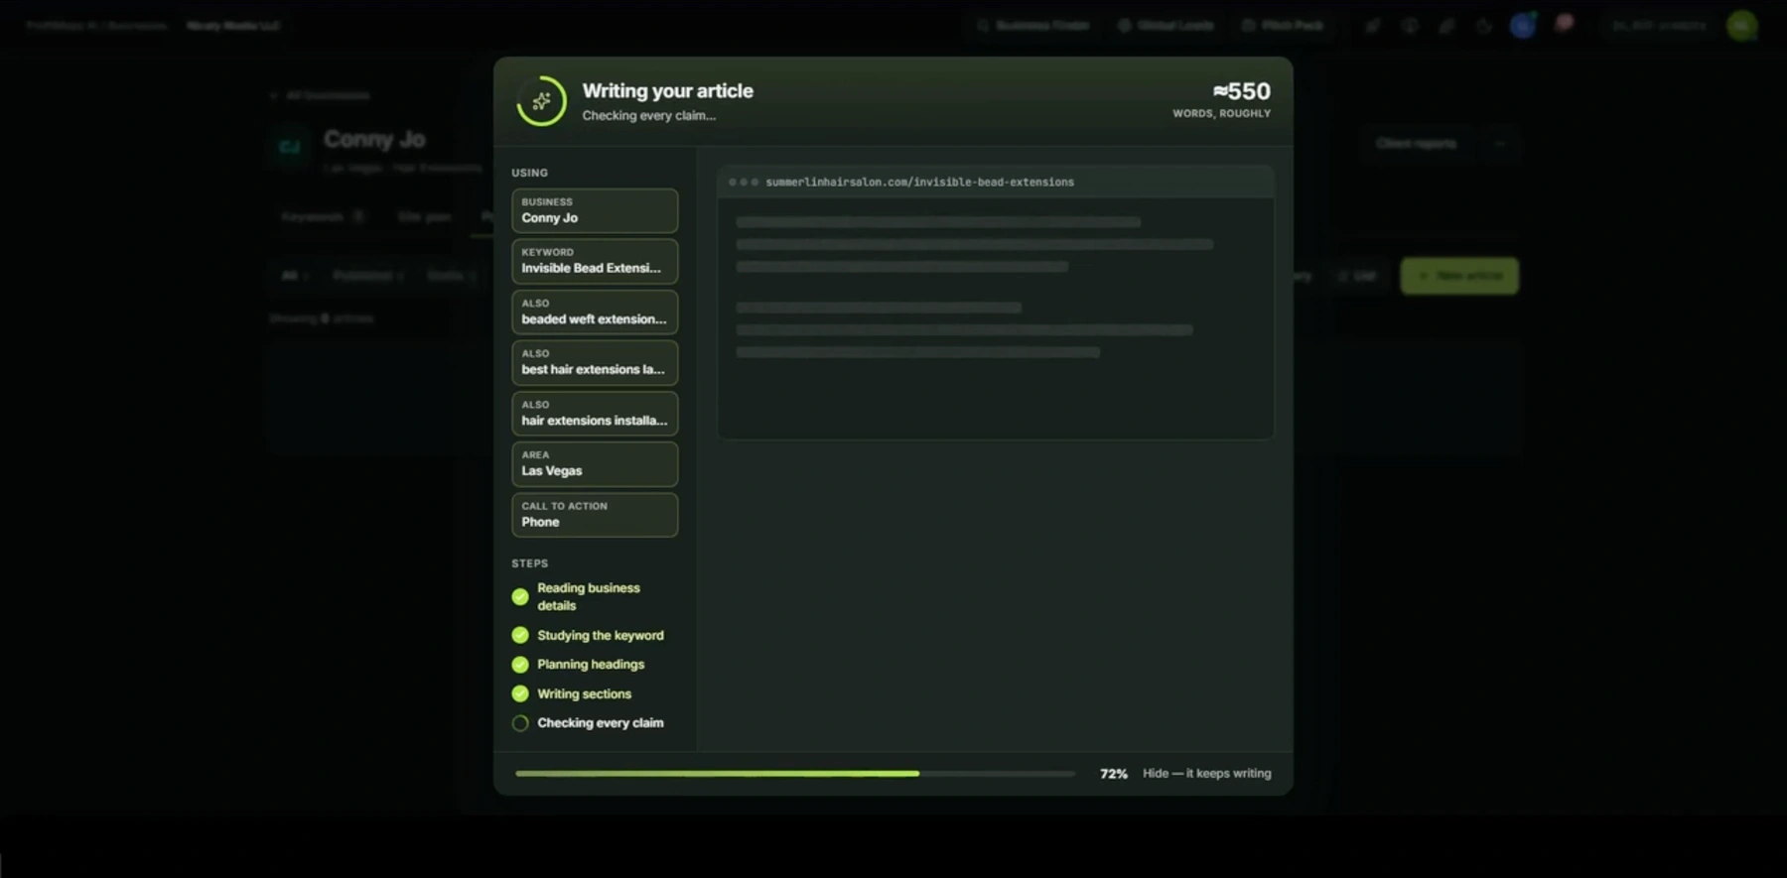
Task: Click the green check icon for Reading business details
Action: (x=520, y=596)
